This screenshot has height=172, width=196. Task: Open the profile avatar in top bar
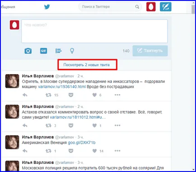point(151,7)
